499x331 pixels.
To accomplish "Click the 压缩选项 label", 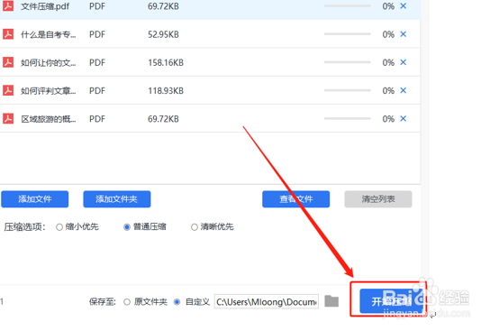I will coord(25,227).
